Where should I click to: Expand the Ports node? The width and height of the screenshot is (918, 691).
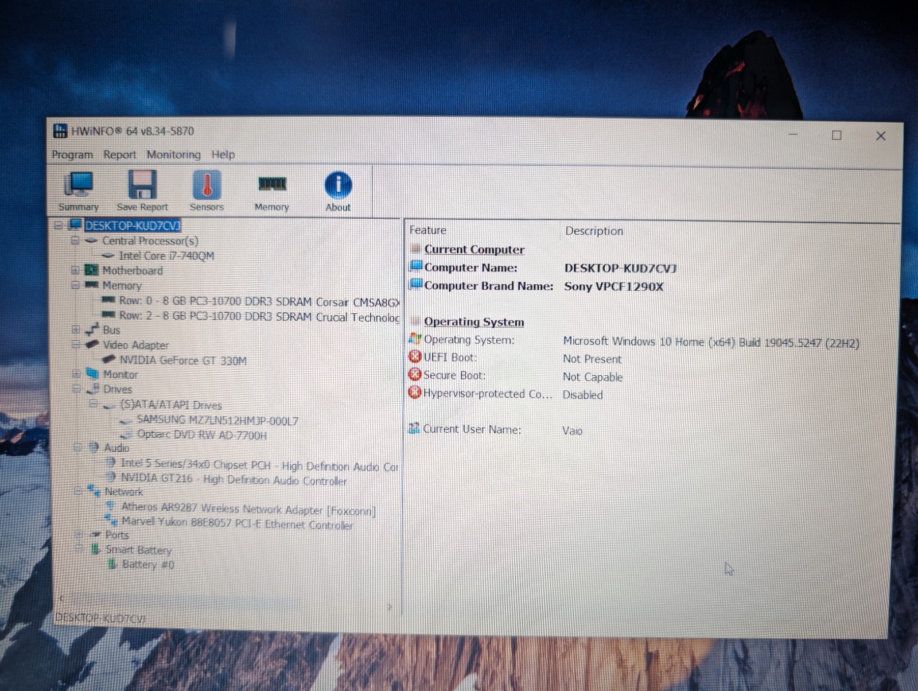[79, 534]
